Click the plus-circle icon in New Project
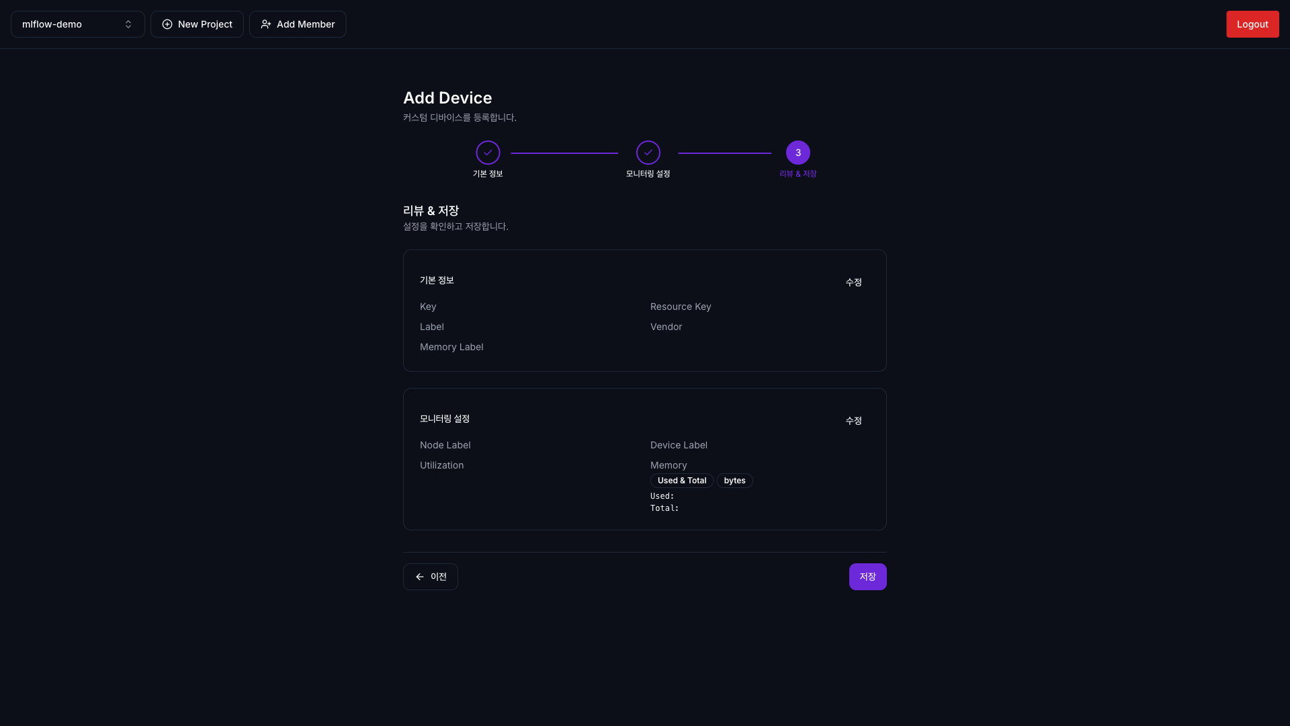The height and width of the screenshot is (726, 1290). pyautogui.click(x=167, y=24)
